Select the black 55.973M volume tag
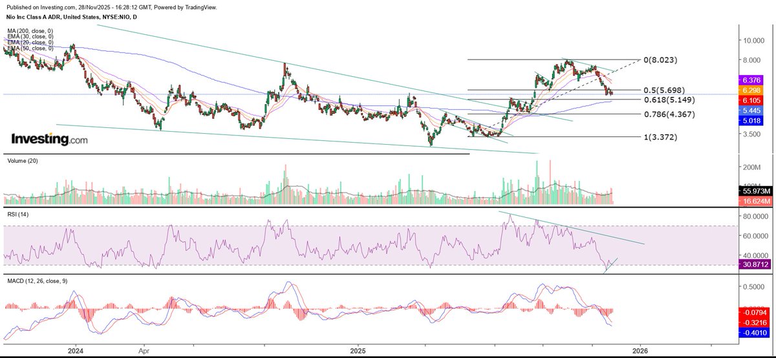 click(755, 191)
